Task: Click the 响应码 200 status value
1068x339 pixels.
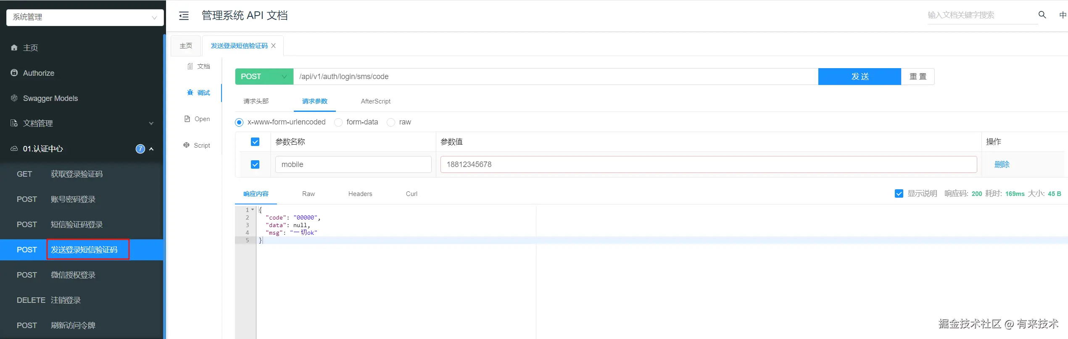Action: coord(977,194)
